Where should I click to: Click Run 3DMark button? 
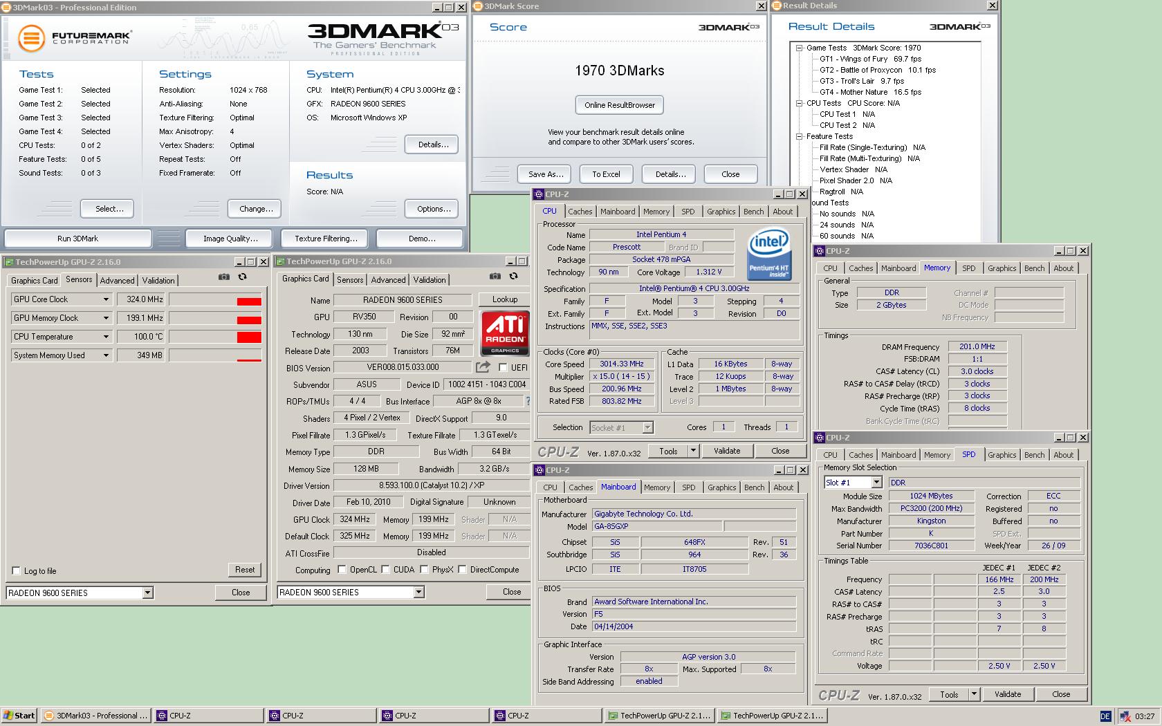(x=77, y=239)
